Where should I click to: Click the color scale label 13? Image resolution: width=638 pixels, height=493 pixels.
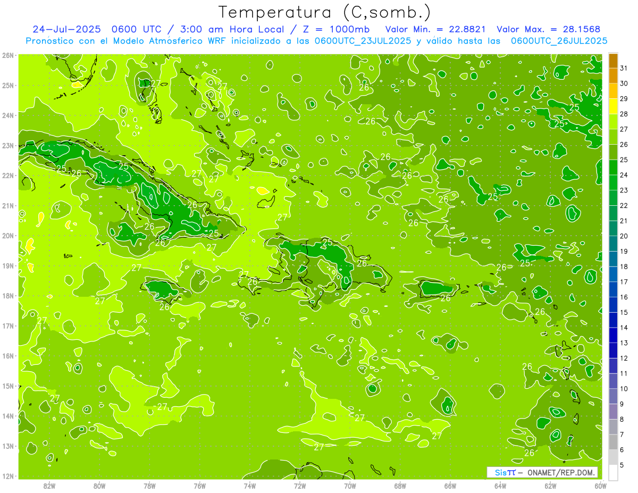tap(624, 343)
